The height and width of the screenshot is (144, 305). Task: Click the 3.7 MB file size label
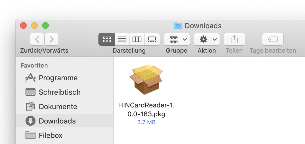click(146, 122)
